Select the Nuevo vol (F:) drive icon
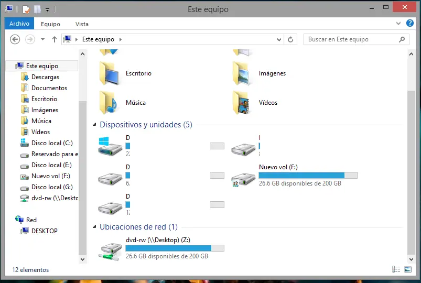The image size is (421, 283). pyautogui.click(x=243, y=179)
